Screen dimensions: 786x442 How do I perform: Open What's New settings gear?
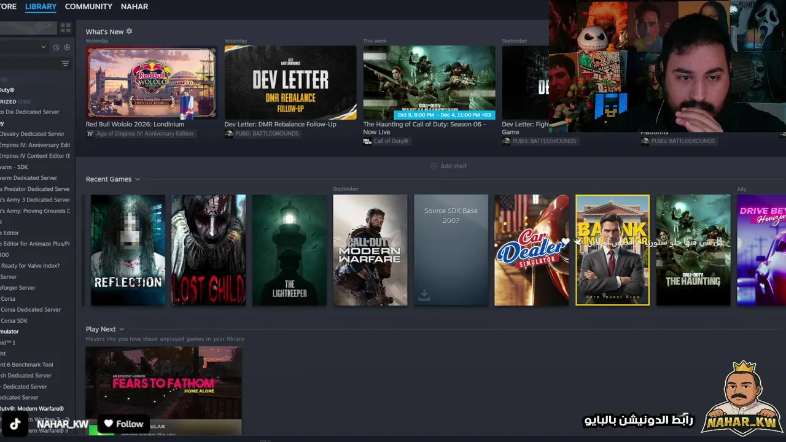[129, 31]
